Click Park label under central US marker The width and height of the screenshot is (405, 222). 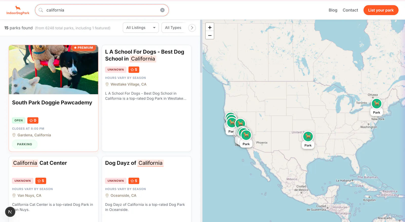point(308,145)
